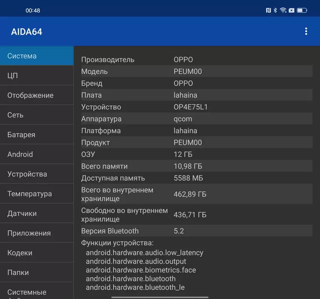Tap the Wi-Fi status bar icon
Viewport: 320px width, 299px height.
283,11
